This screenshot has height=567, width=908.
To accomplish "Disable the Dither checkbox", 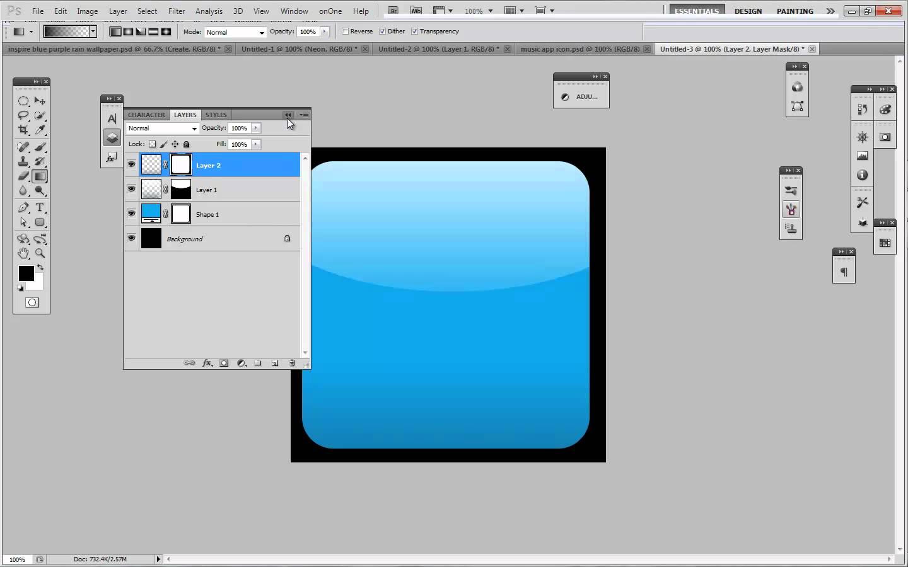I will 383,31.
